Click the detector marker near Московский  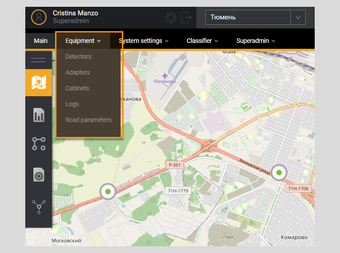(108, 192)
